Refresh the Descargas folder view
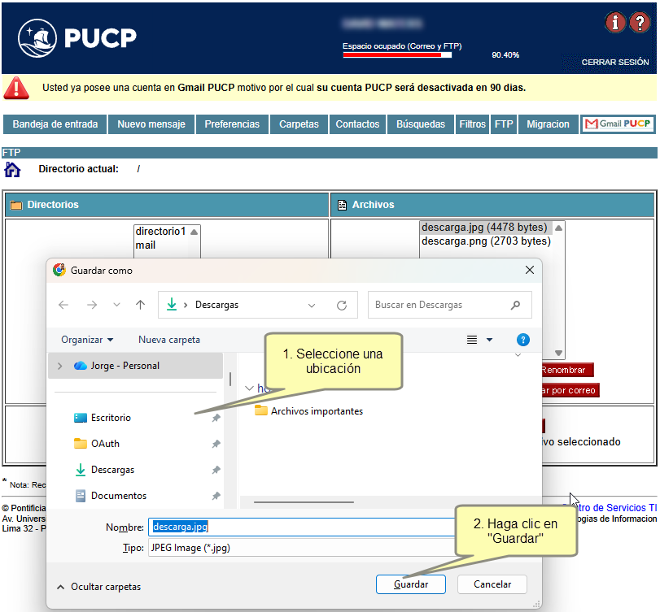This screenshot has height=612, width=660. (342, 306)
